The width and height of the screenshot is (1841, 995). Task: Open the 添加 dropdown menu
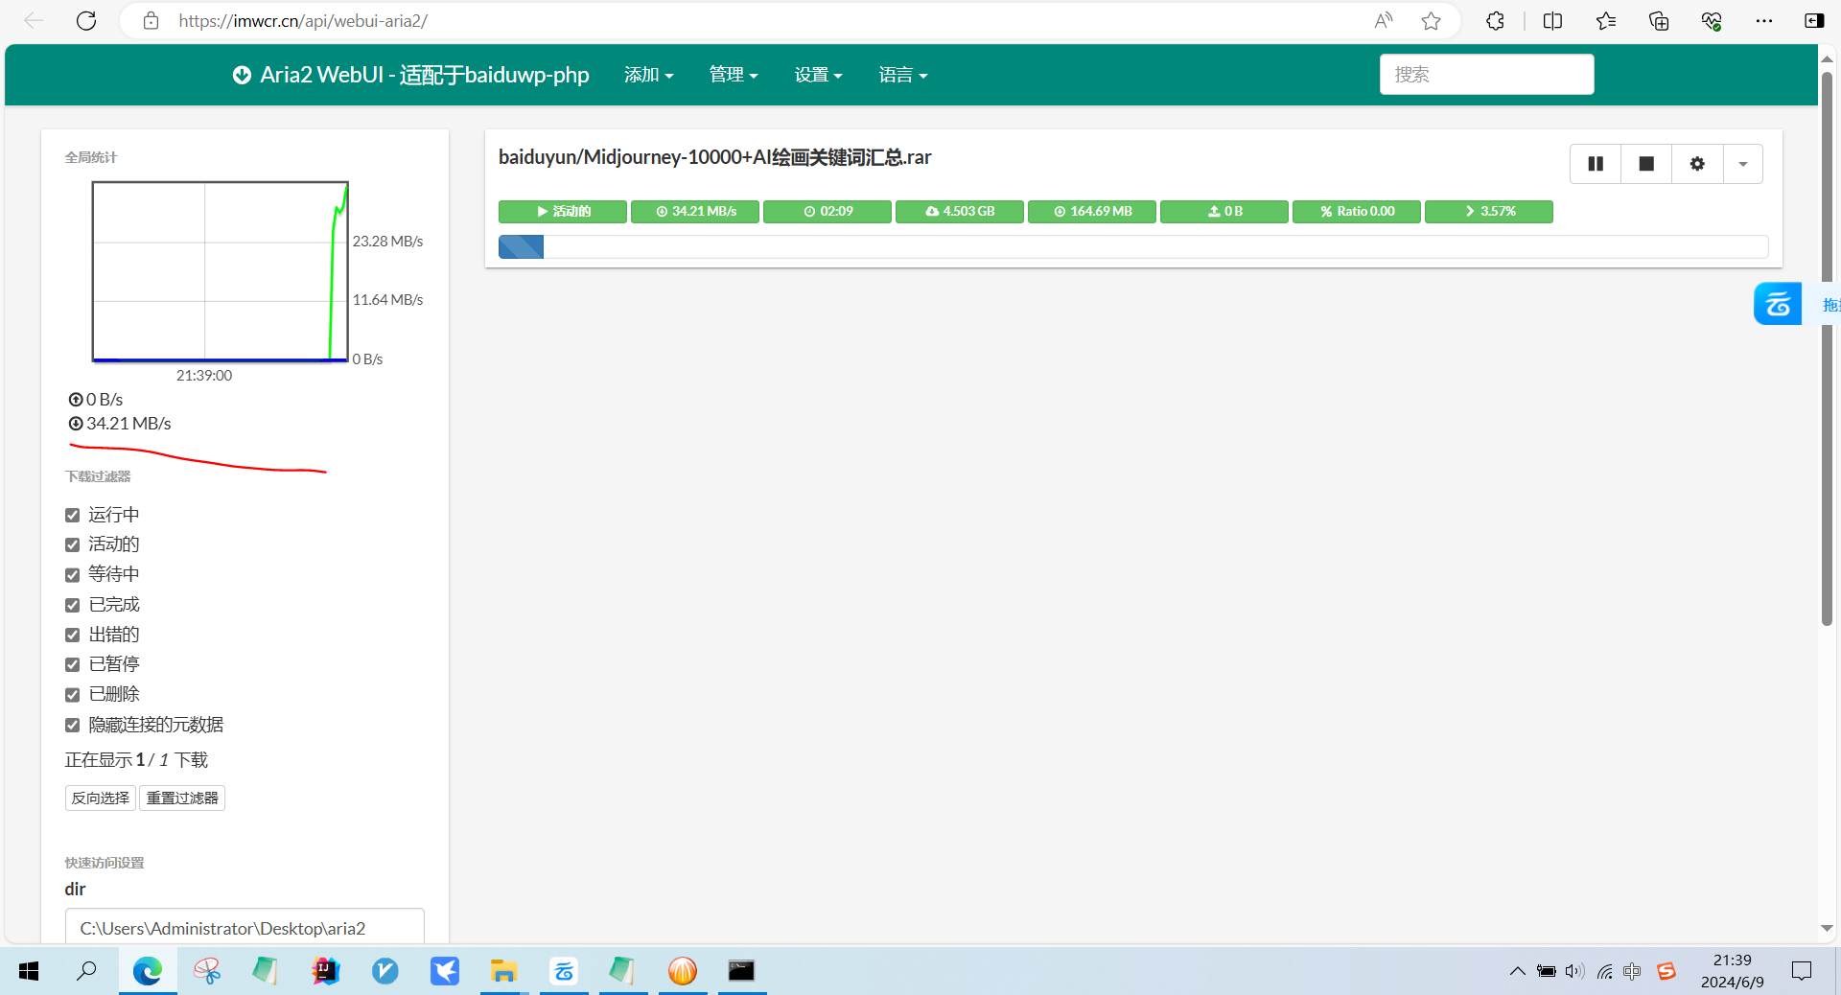click(x=648, y=75)
